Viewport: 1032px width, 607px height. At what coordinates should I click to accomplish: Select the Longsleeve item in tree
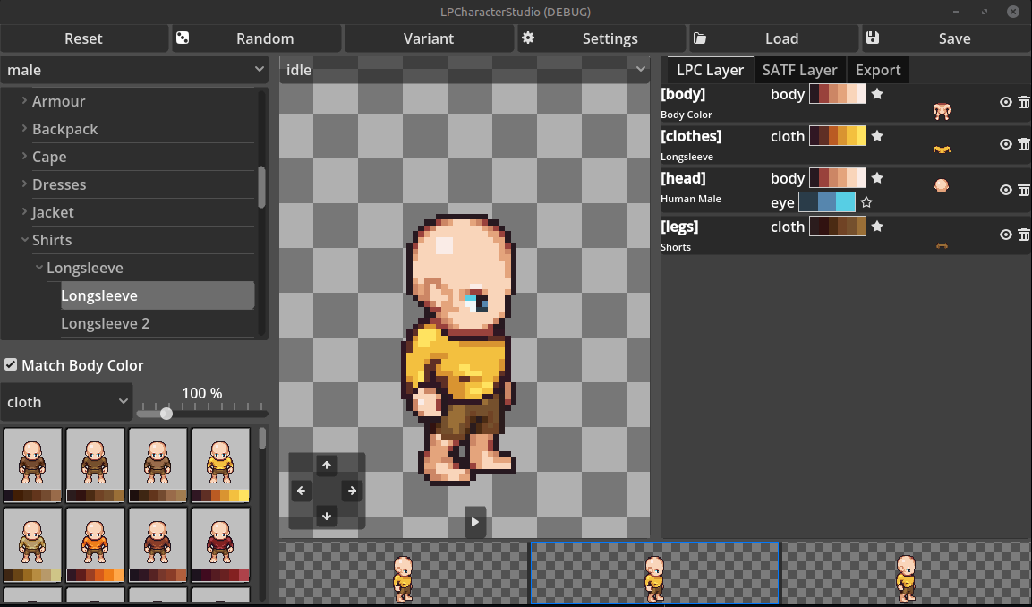coord(158,295)
